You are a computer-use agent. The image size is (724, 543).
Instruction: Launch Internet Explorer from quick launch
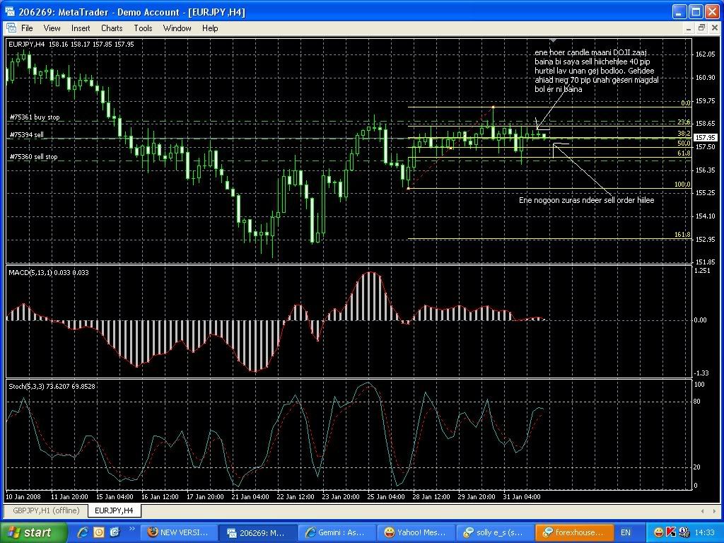point(83,532)
